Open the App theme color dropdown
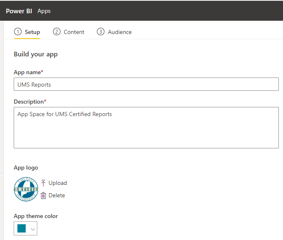The height and width of the screenshot is (240, 283). pos(25,228)
